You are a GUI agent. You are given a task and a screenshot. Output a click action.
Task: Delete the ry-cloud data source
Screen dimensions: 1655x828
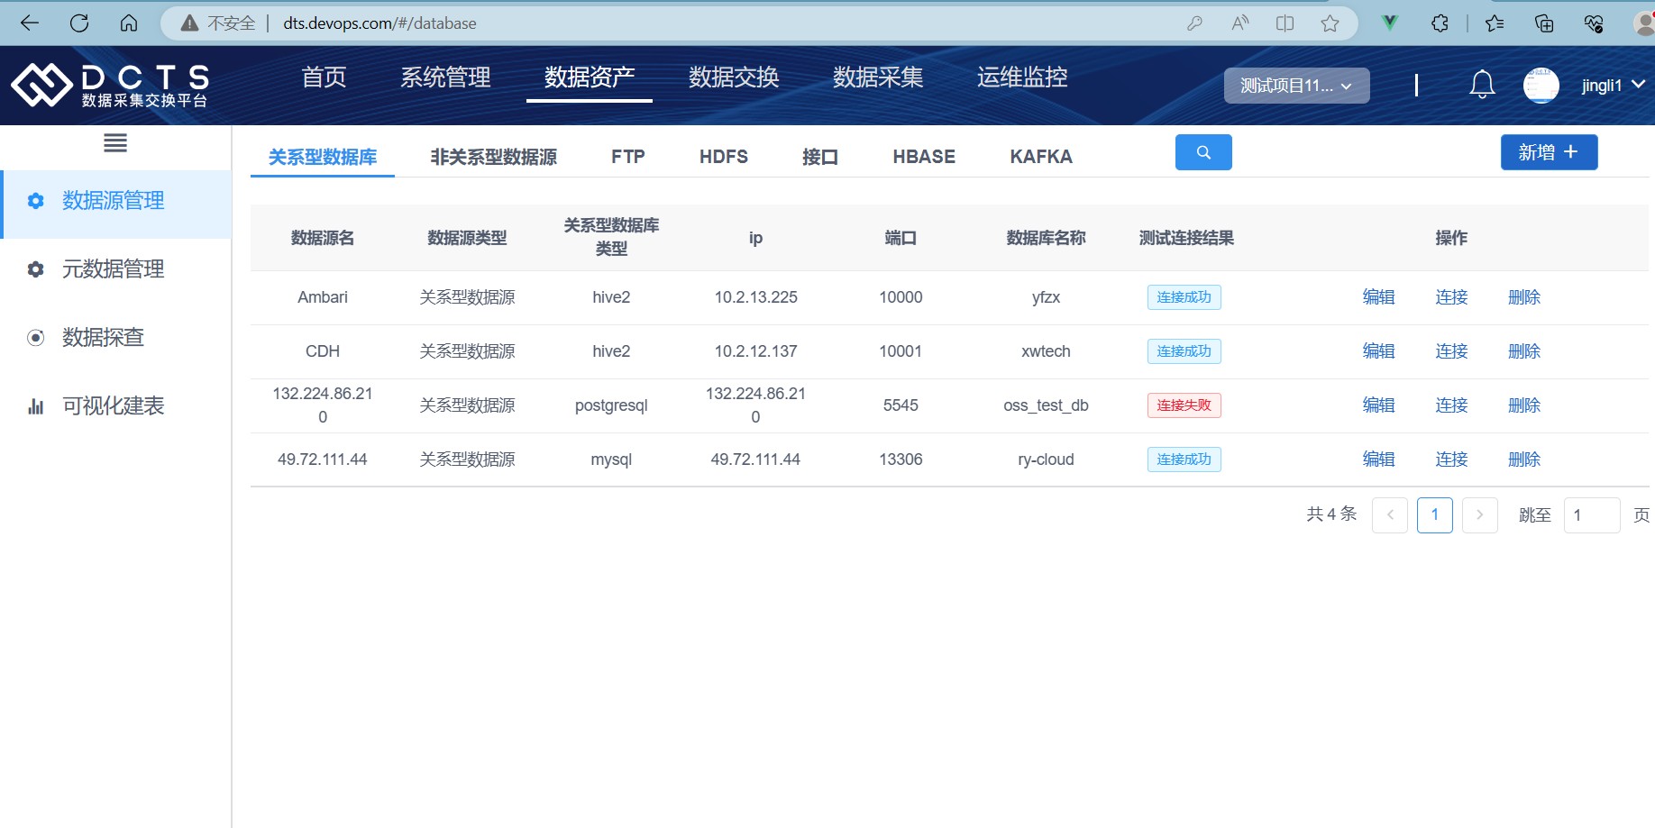[1524, 459]
